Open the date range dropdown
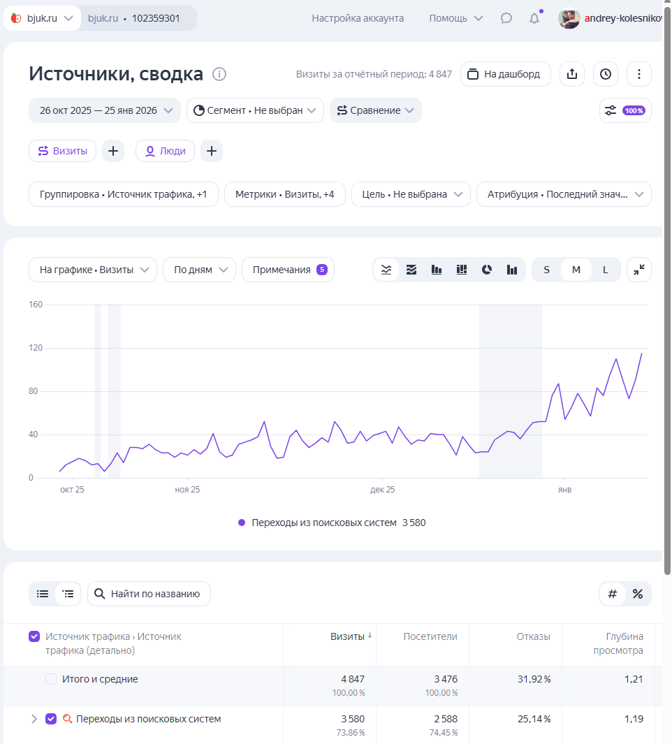672x744 pixels. pos(105,110)
